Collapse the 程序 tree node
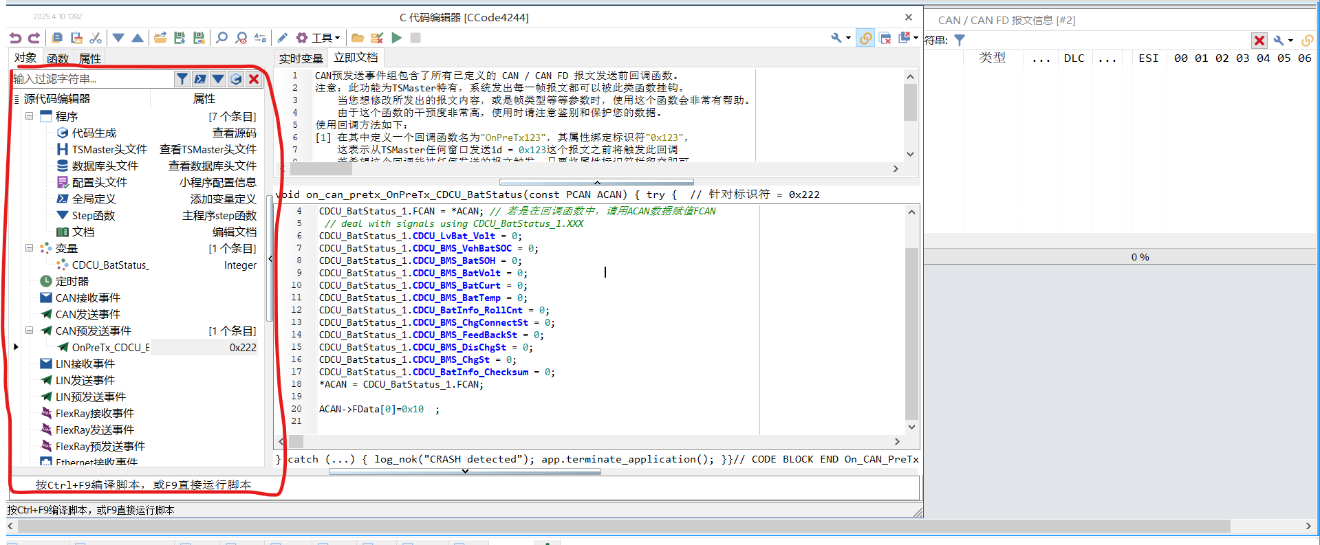This screenshot has width=1320, height=545. [x=30, y=116]
